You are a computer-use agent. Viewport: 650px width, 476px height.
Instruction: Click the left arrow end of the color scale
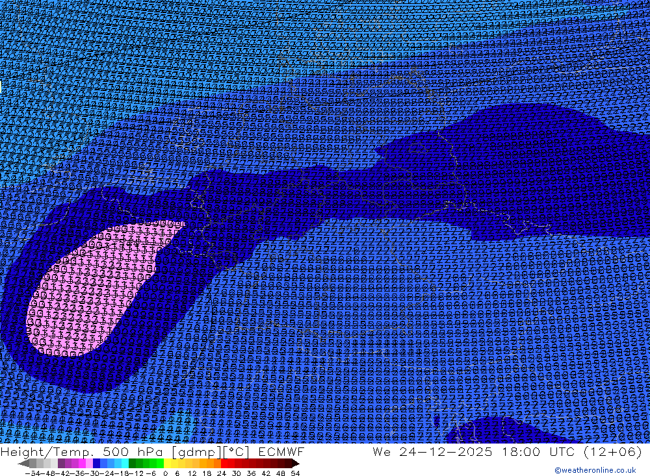23,464
